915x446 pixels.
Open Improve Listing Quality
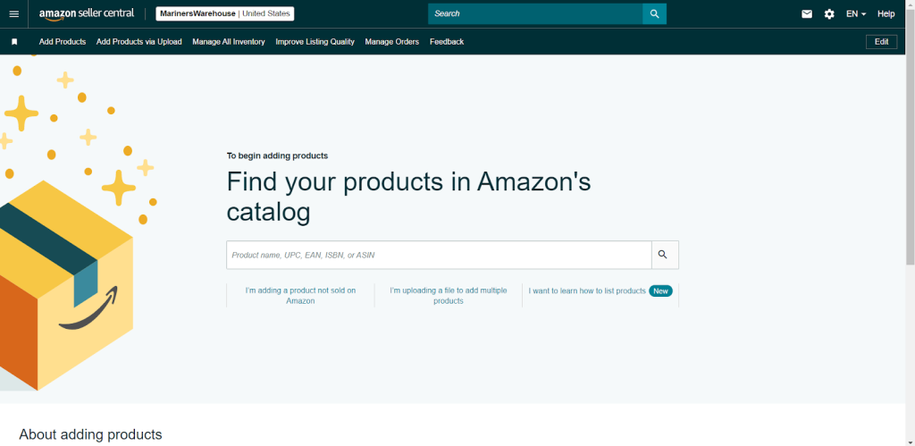click(x=315, y=42)
